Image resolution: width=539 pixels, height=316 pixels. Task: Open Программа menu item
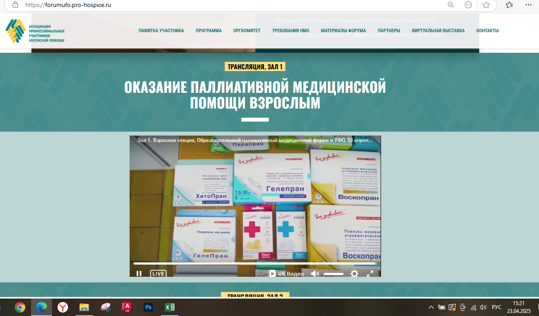coord(209,31)
